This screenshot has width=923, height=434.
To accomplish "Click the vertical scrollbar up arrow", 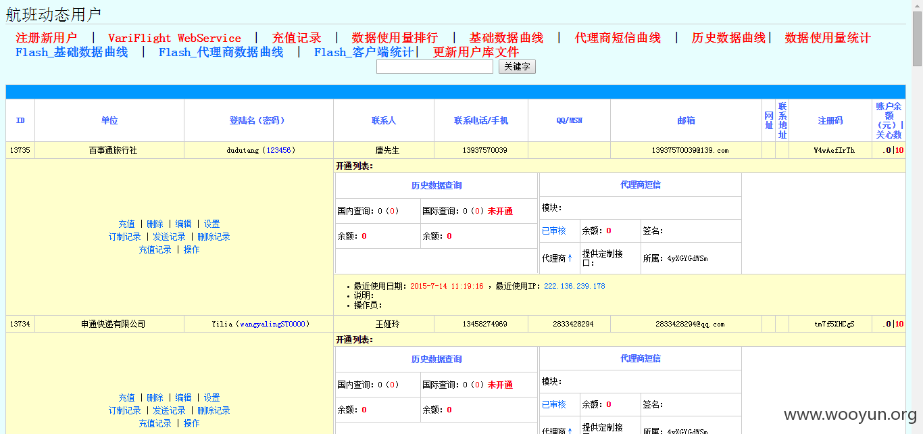I will pos(917,5).
